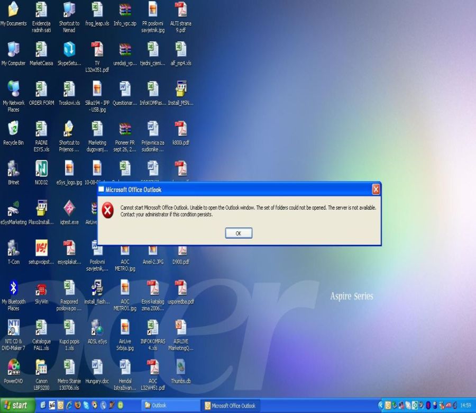Click the clock showing 14:59

(x=465, y=405)
